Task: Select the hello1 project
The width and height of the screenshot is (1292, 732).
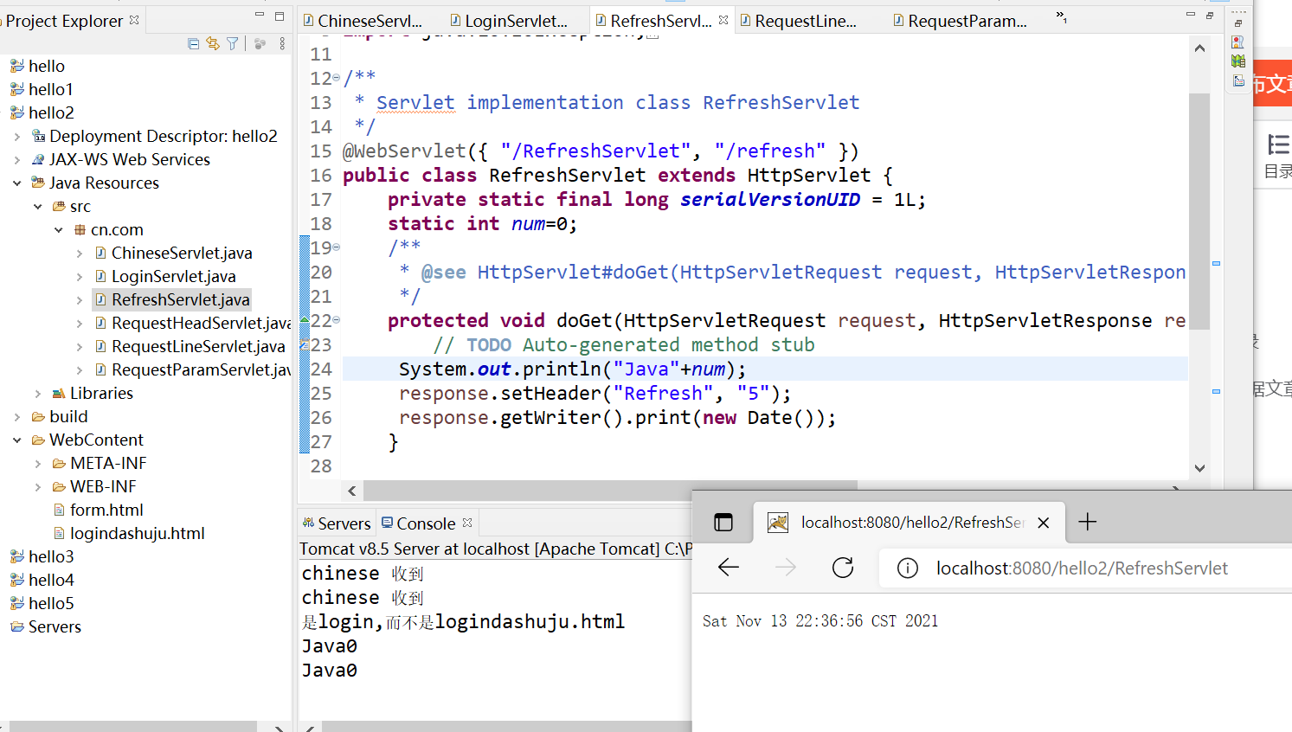Action: click(42, 89)
